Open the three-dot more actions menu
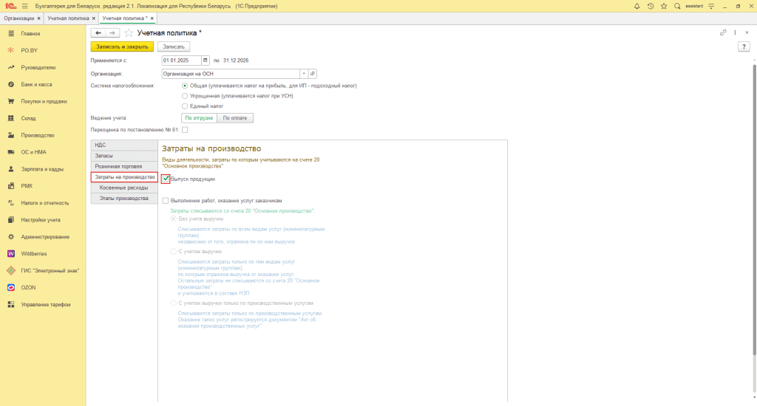 [735, 32]
